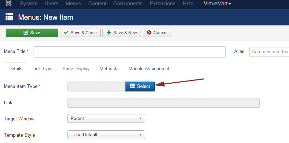Click the Save & New button
Screen dimensions: 289x143
coord(122,33)
